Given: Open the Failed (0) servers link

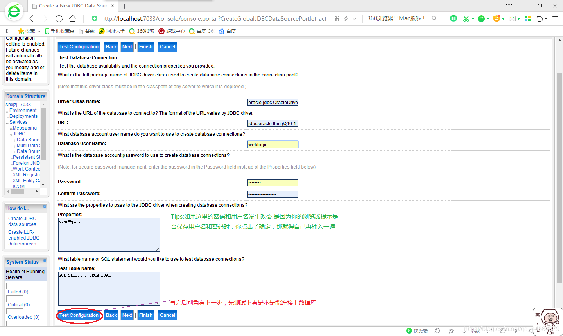Looking at the screenshot, I should pyautogui.click(x=18, y=292).
